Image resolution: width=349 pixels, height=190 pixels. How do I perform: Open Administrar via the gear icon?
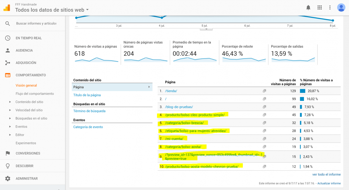pos(8,179)
